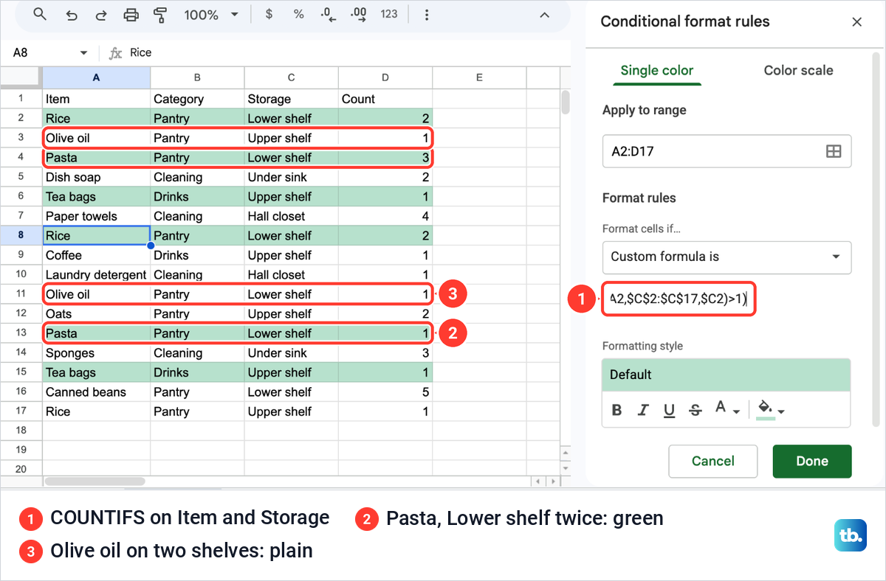Click the redo arrow icon
The image size is (886, 581).
tap(101, 15)
